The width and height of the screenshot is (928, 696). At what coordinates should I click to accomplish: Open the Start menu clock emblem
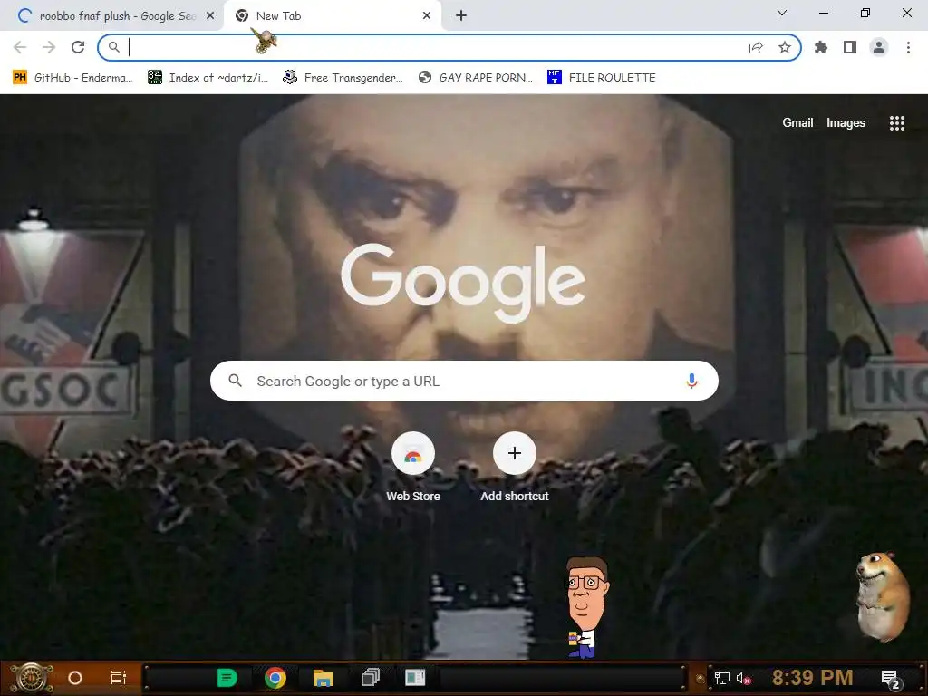(x=32, y=678)
